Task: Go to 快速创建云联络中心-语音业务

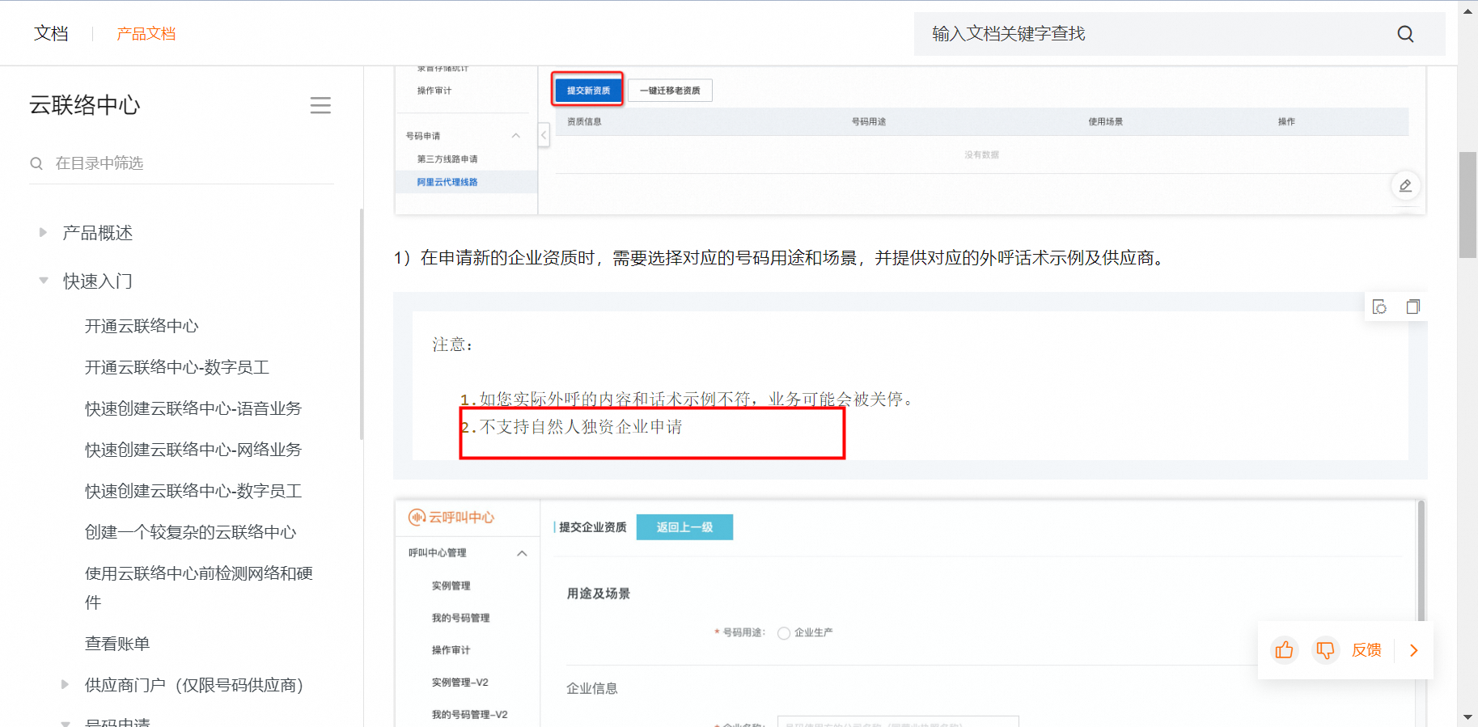Action: 193,408
